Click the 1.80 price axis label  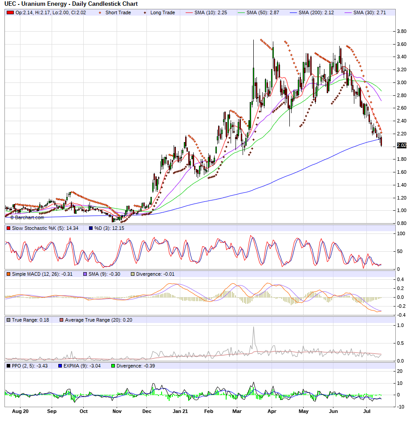click(402, 159)
